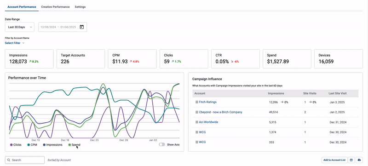Click the teal CPM legend color dot

tap(29, 145)
